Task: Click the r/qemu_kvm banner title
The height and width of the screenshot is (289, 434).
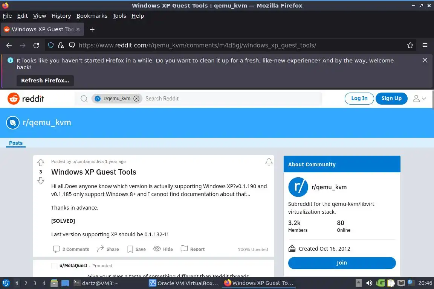Action: 47,123
